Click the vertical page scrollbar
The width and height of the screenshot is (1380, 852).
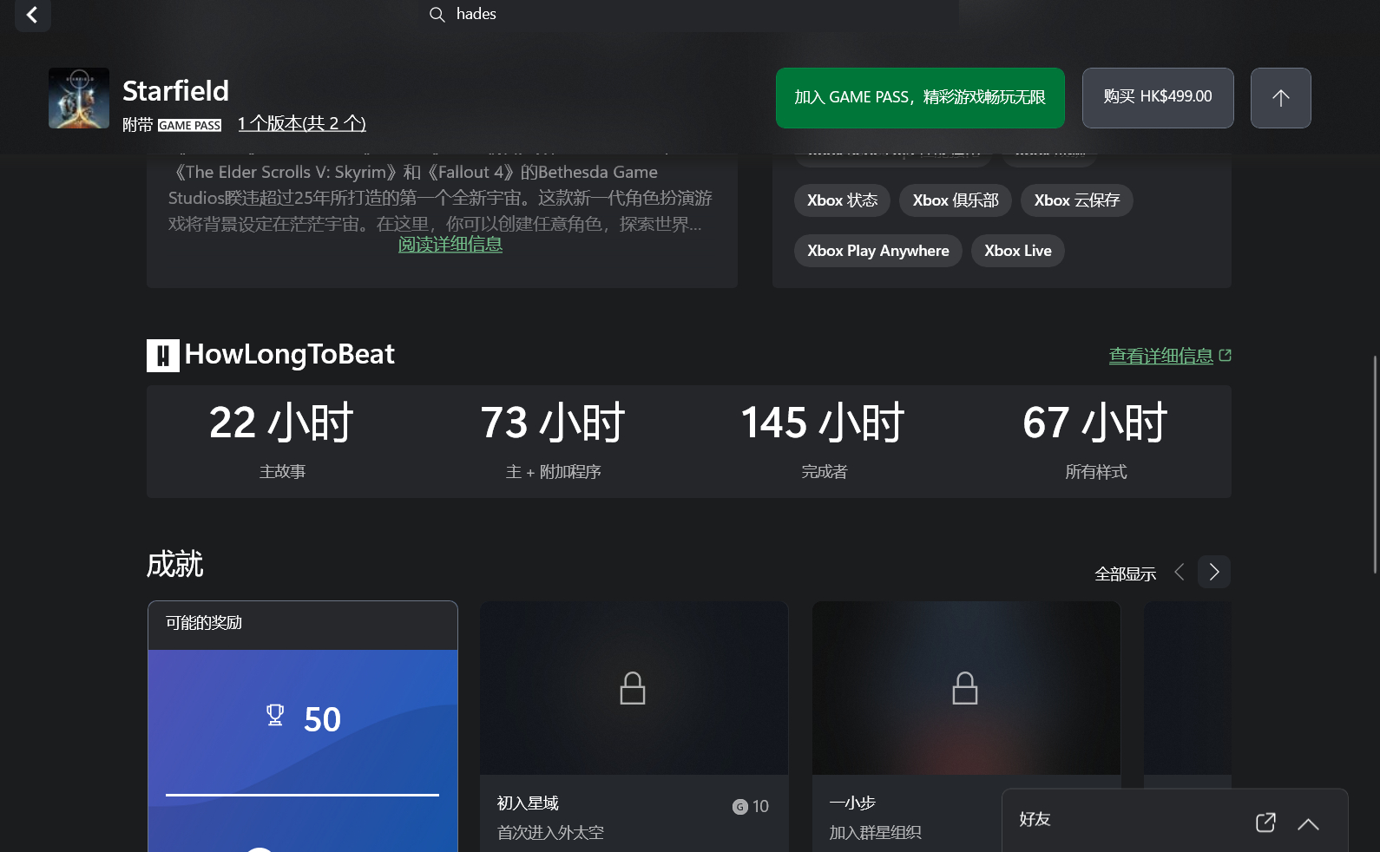(x=1375, y=464)
